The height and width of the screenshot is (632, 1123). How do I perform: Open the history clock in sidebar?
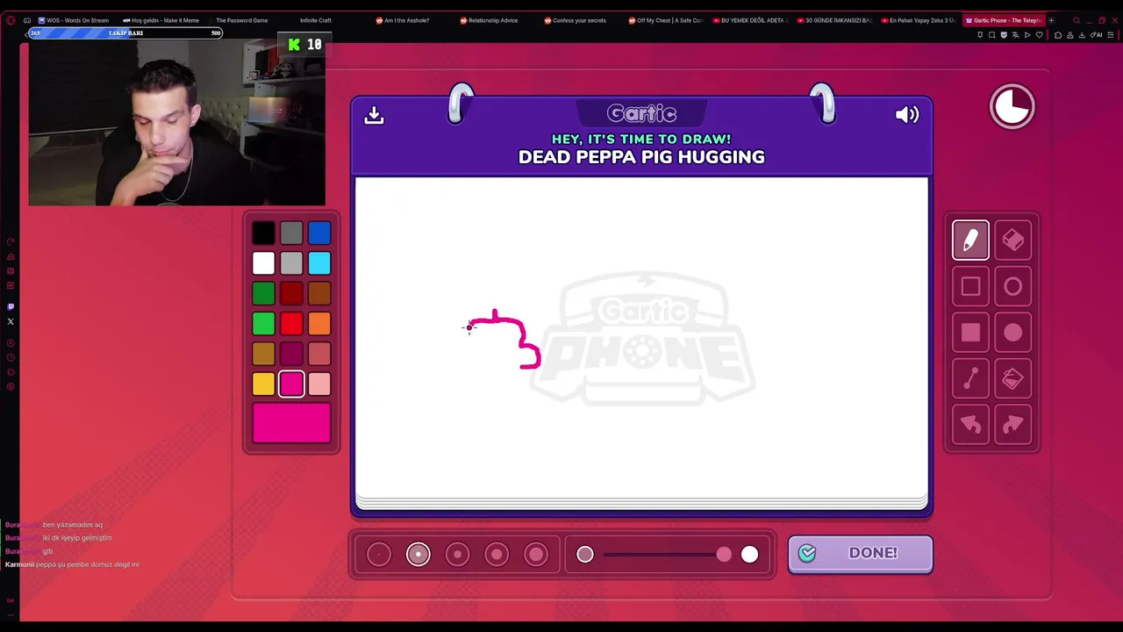pos(11,357)
